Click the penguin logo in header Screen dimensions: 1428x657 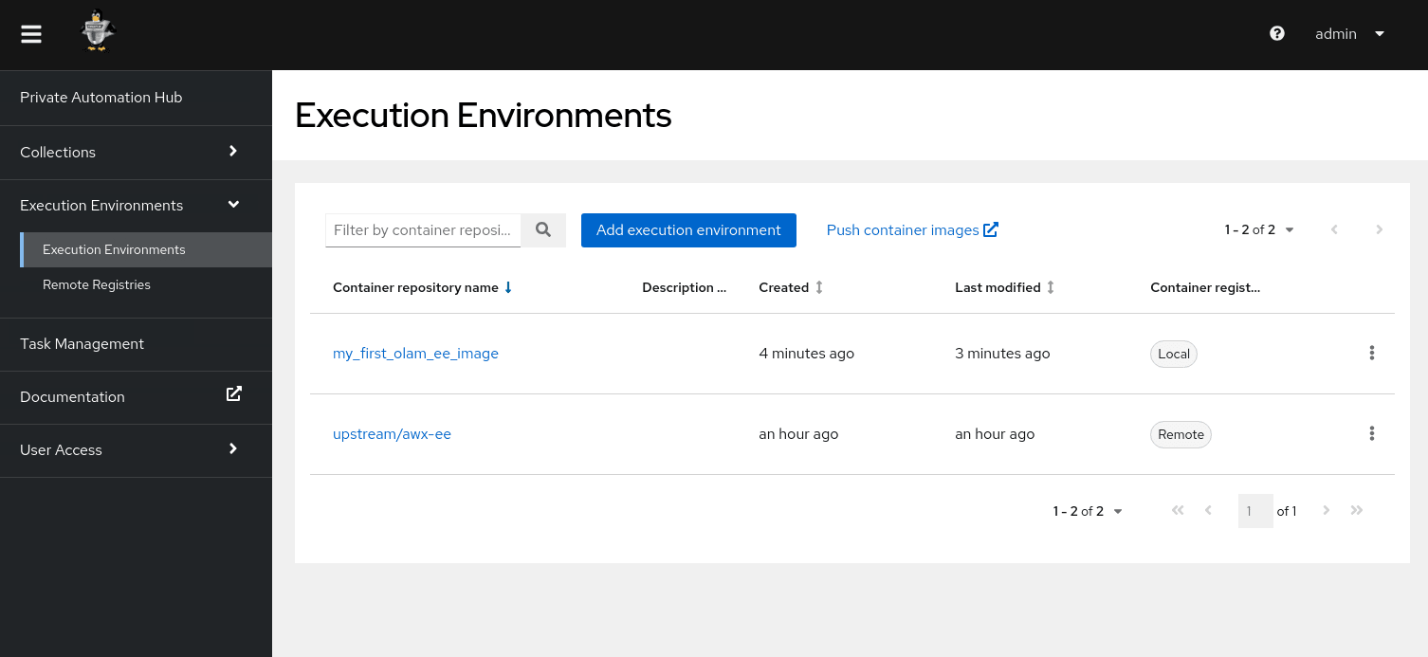click(97, 31)
